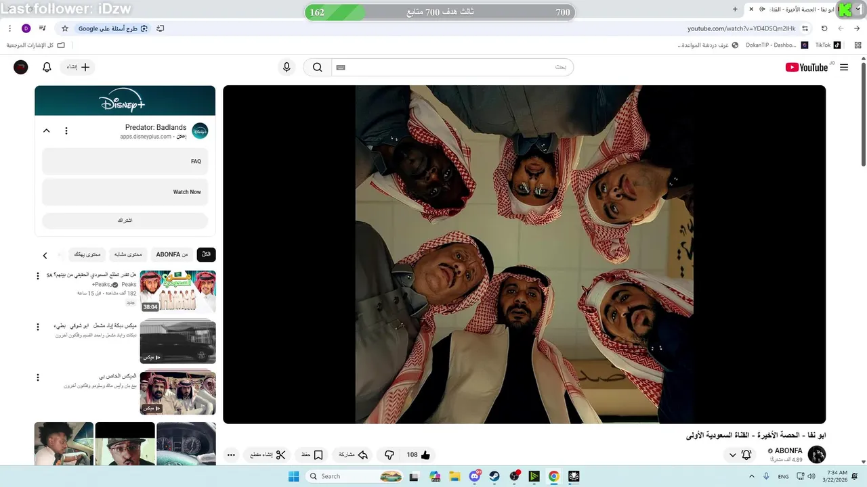
Task: Click the address bar URL
Action: (741, 28)
